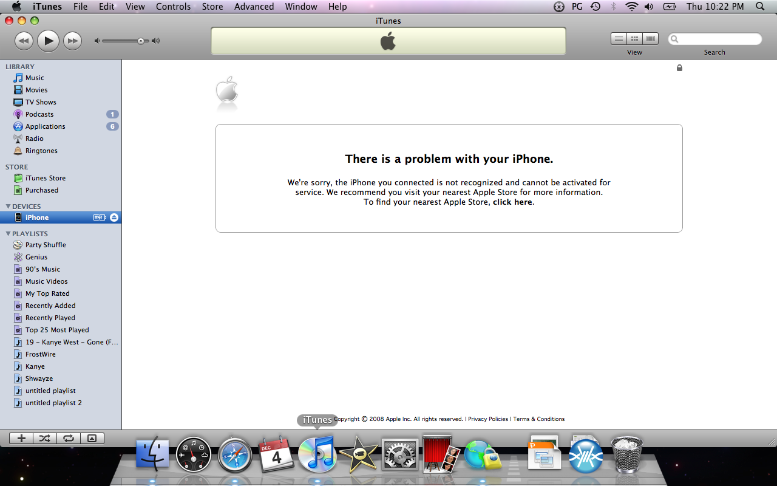Collapse the Playlists section

pos(8,234)
